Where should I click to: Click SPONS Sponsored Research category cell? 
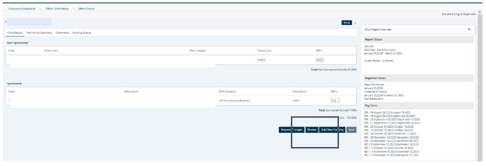point(234,101)
